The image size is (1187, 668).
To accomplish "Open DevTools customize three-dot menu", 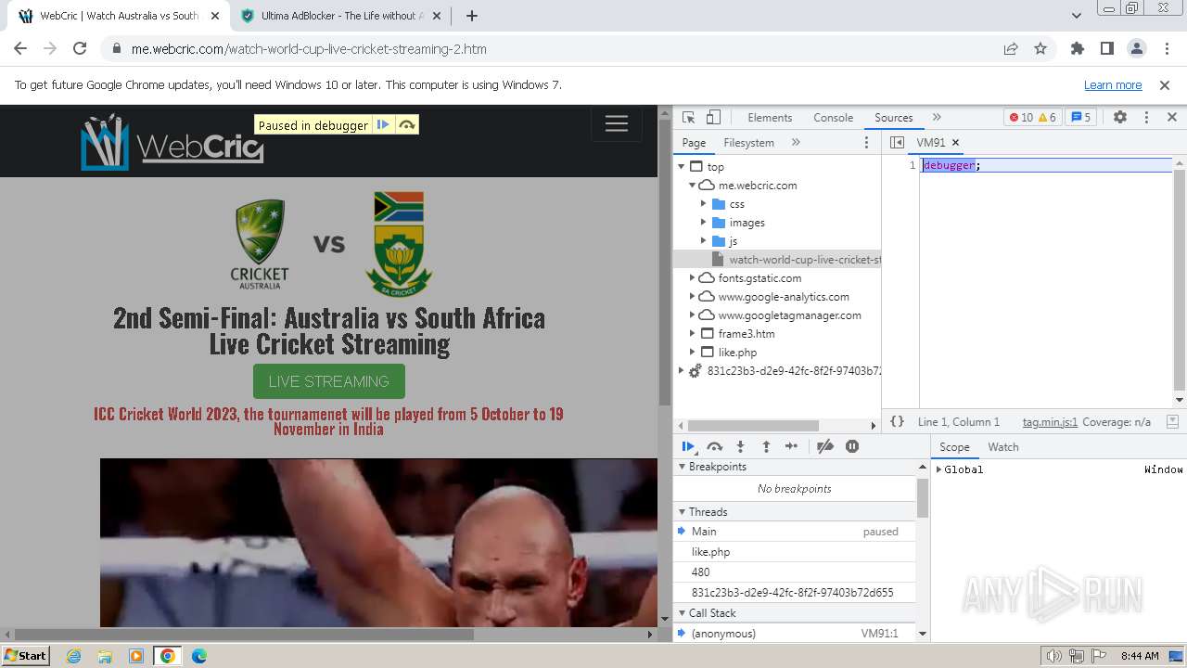I will click(x=1146, y=117).
